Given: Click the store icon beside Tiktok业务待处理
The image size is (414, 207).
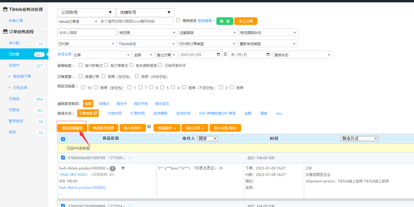Looking at the screenshot, I should (x=5, y=9).
